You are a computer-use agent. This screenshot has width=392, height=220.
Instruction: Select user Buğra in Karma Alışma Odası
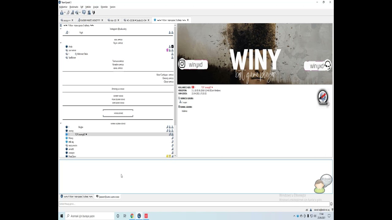pos(81,127)
